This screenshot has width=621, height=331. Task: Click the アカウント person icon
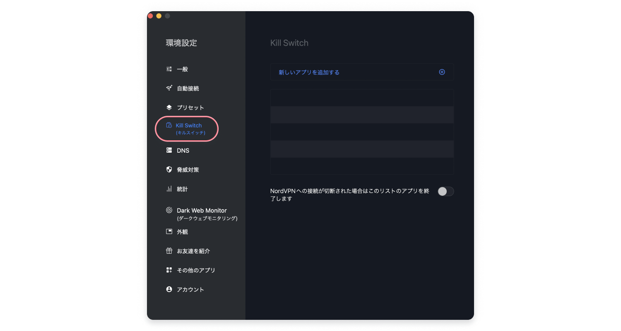pyautogui.click(x=169, y=289)
